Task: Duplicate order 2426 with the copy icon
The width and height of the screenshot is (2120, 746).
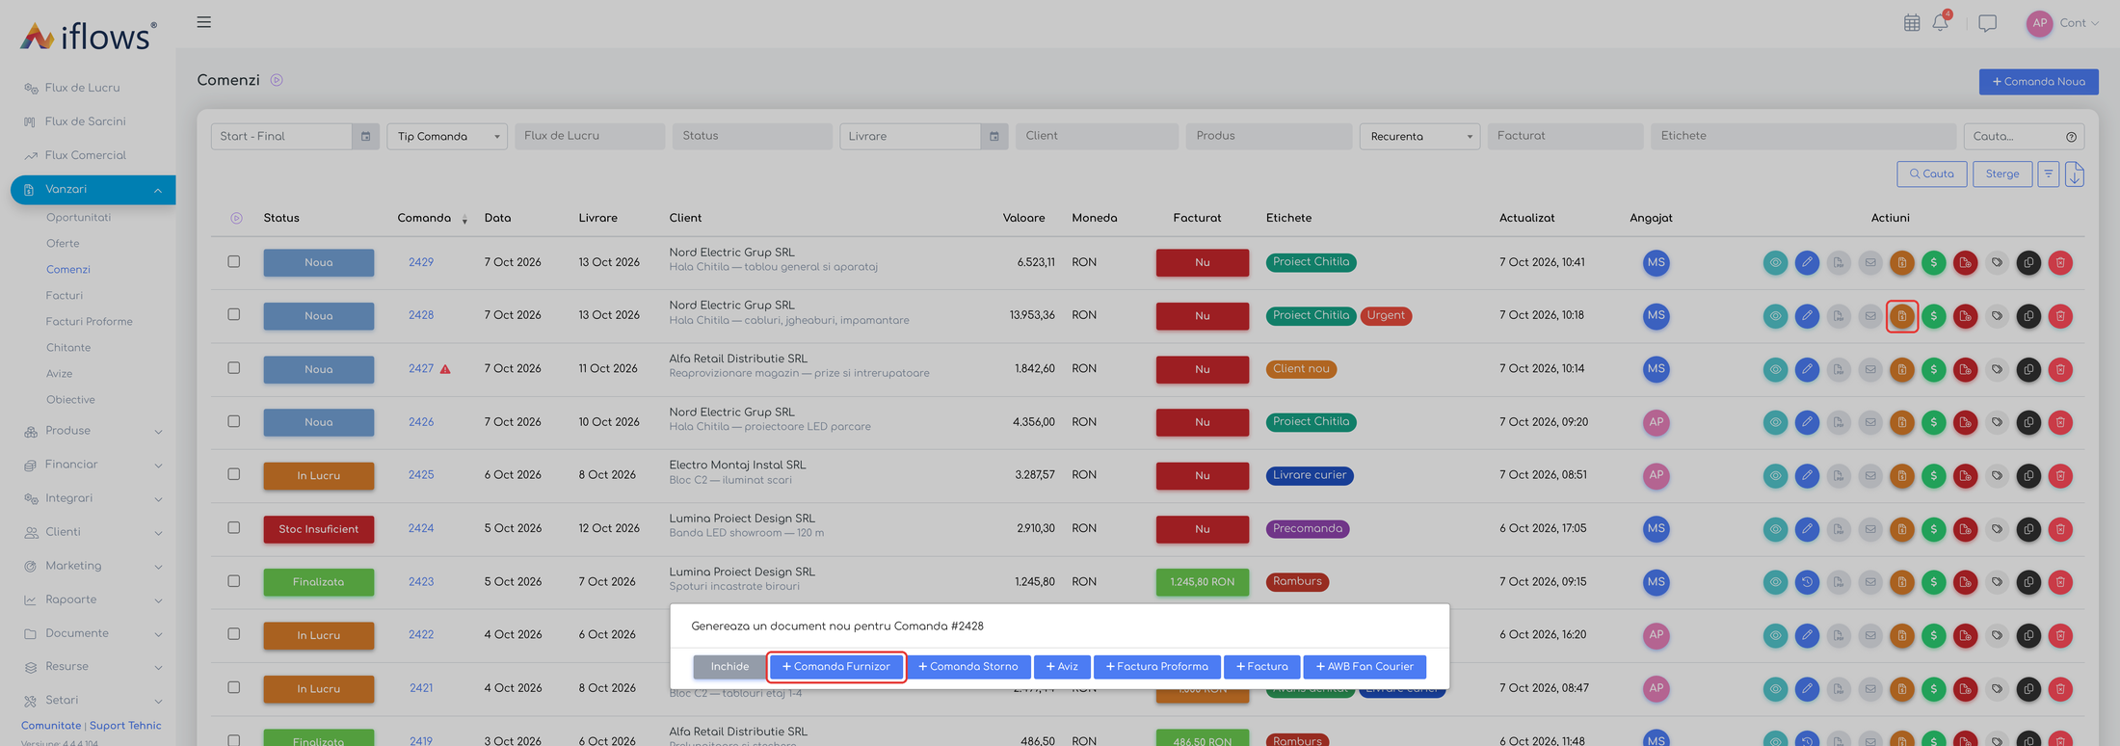Action: (2028, 422)
